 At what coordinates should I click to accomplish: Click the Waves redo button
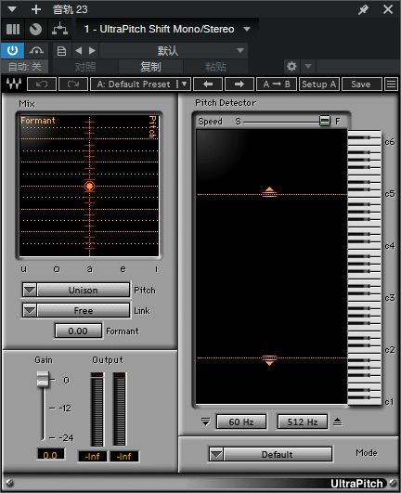tap(73, 84)
